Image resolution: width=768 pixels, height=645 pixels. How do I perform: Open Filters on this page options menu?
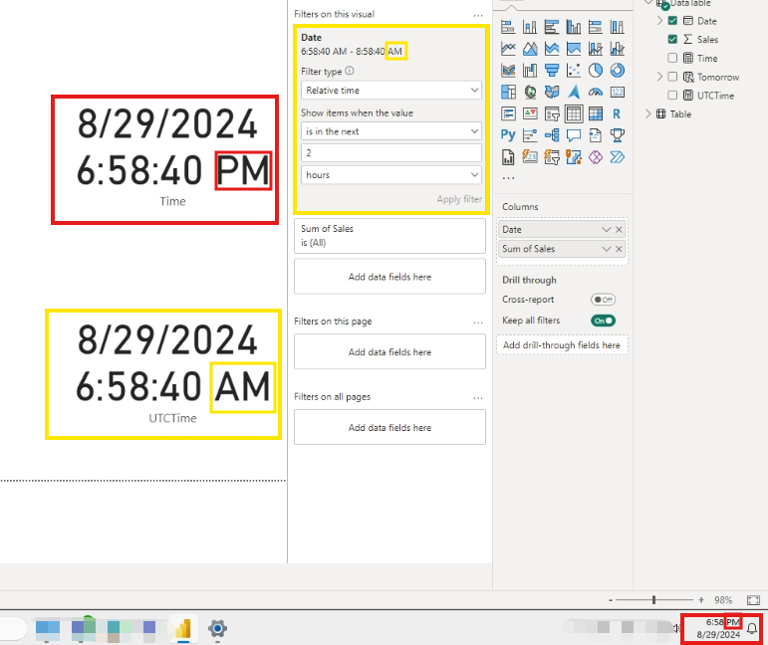coord(478,322)
